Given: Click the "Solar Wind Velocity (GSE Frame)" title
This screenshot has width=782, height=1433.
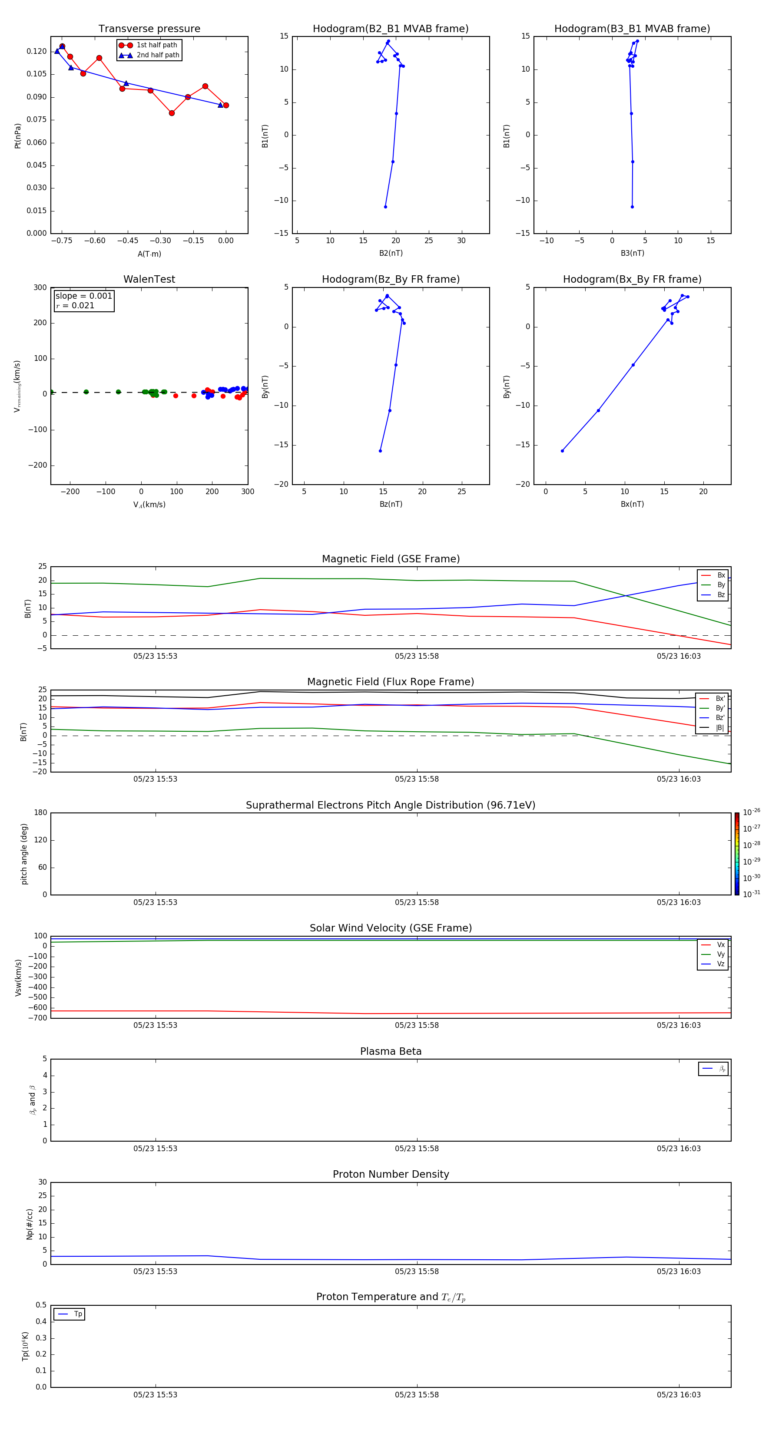Looking at the screenshot, I should [x=391, y=928].
